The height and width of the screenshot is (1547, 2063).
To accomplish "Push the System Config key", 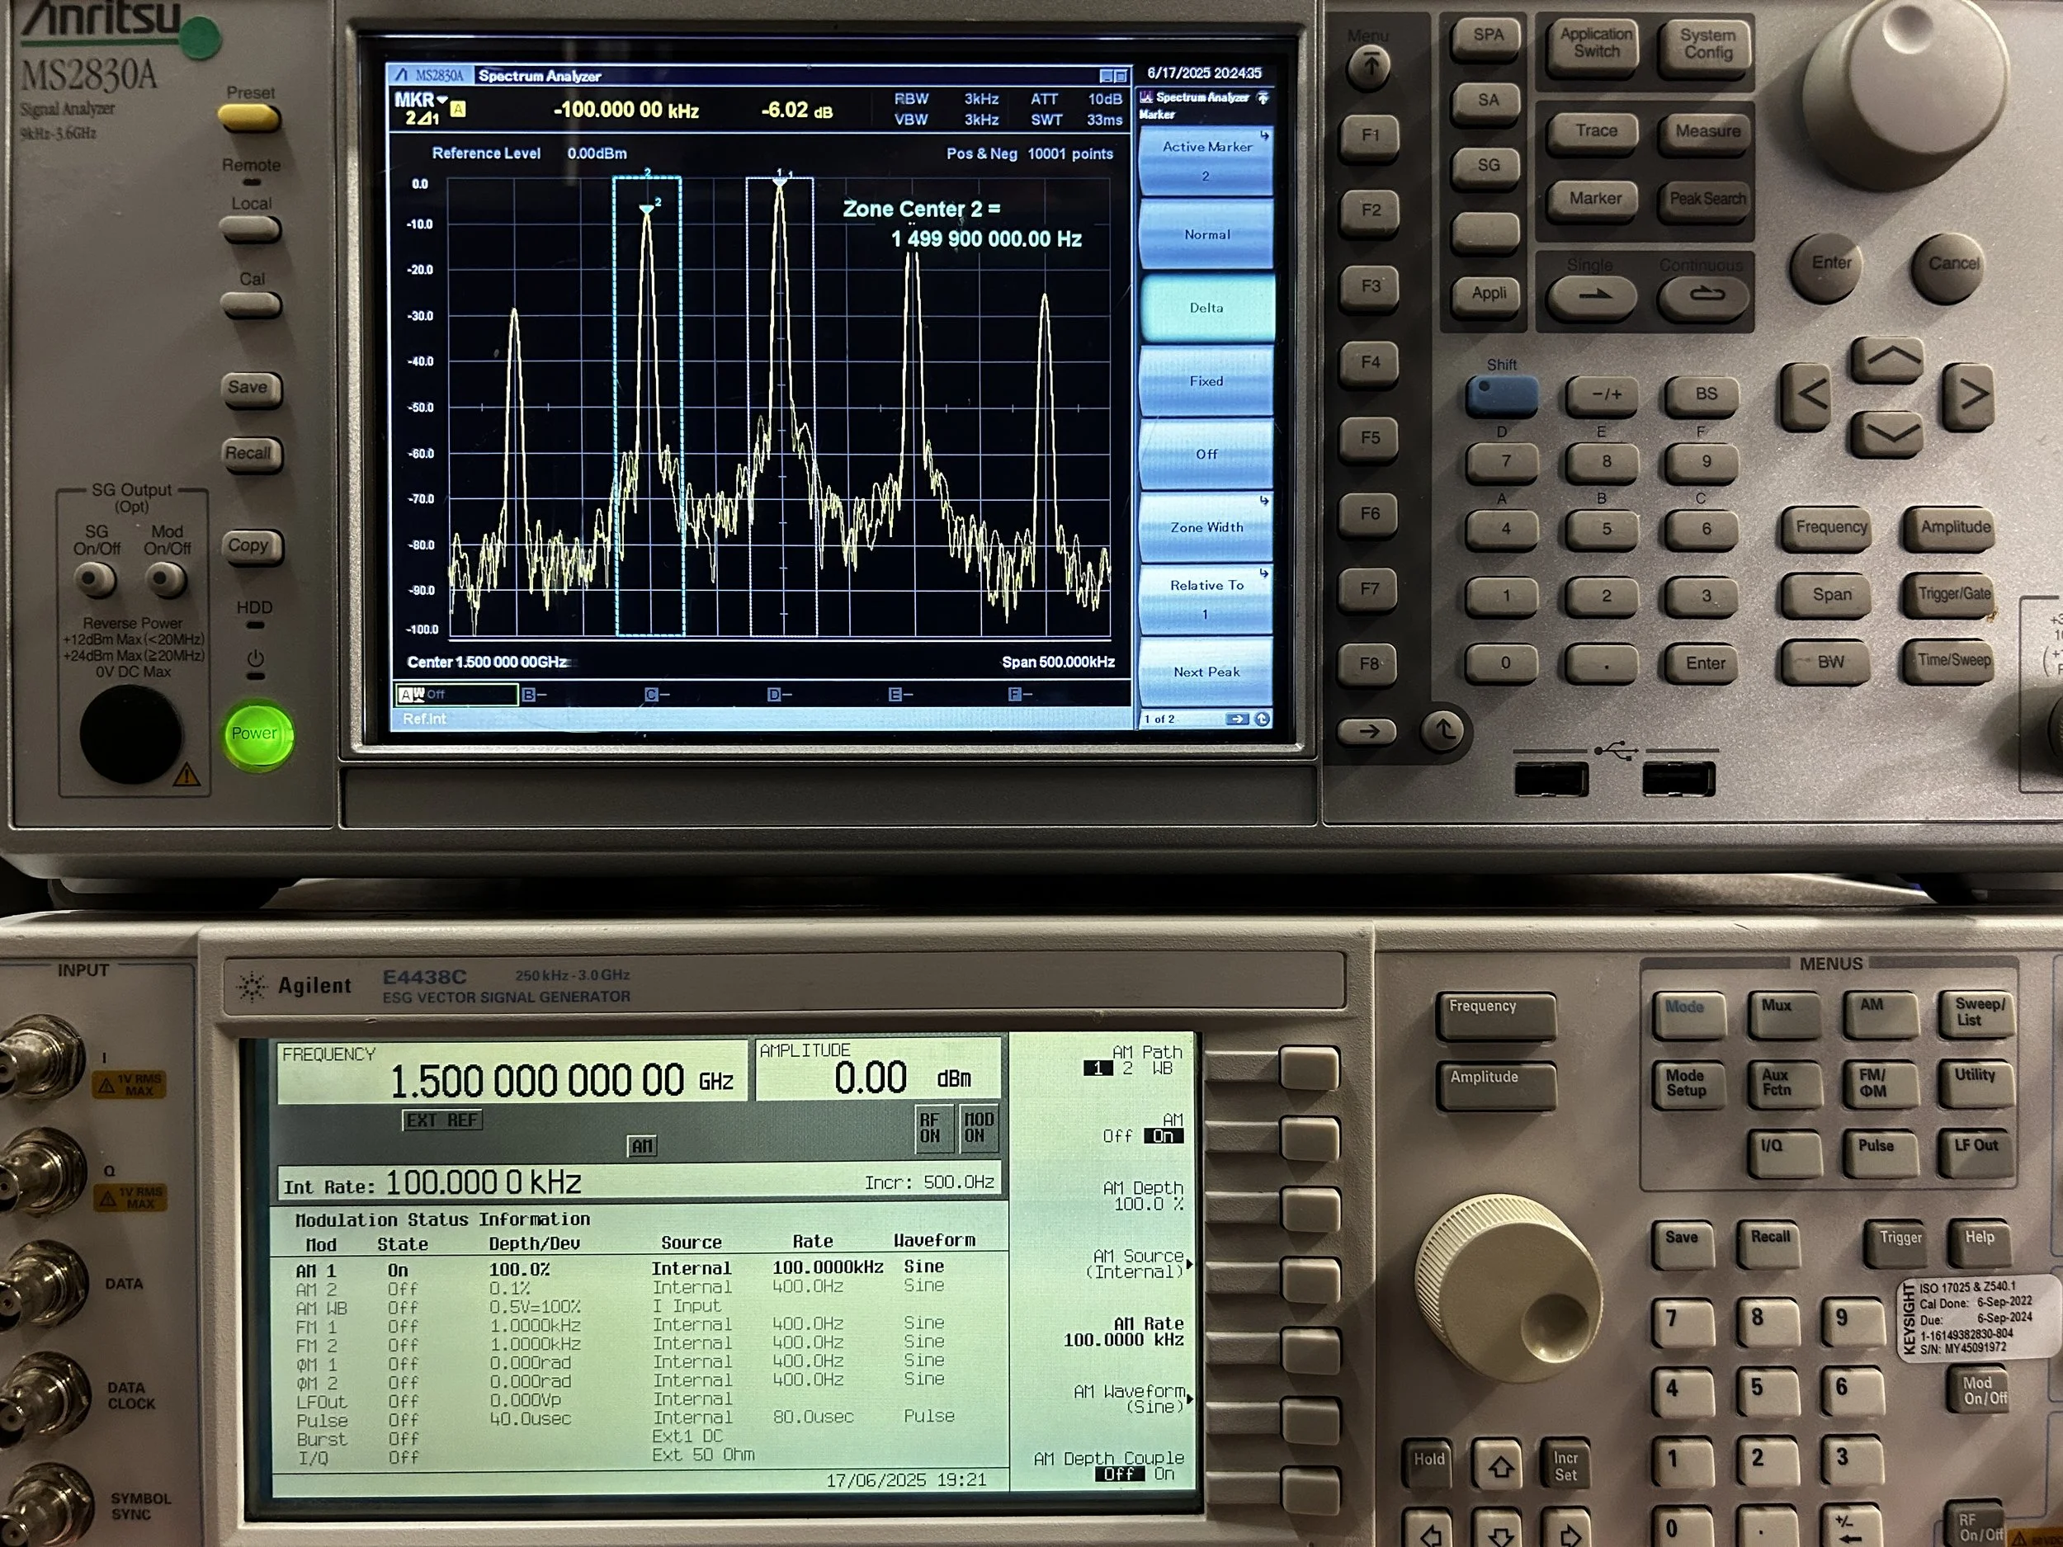I will (x=1706, y=48).
